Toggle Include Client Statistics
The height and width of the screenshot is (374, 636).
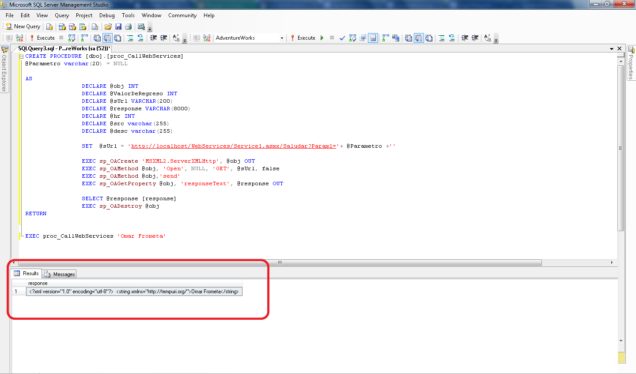pyautogui.click(x=395, y=38)
